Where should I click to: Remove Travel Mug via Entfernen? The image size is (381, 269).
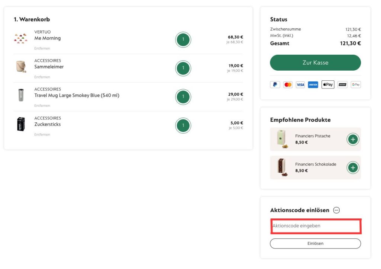click(42, 106)
